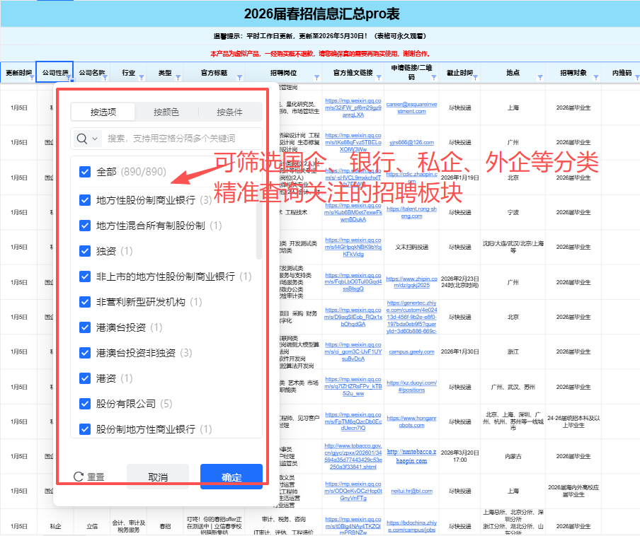Uncheck the 港资 (1) checkbox
The width and height of the screenshot is (640, 536).
tap(85, 378)
